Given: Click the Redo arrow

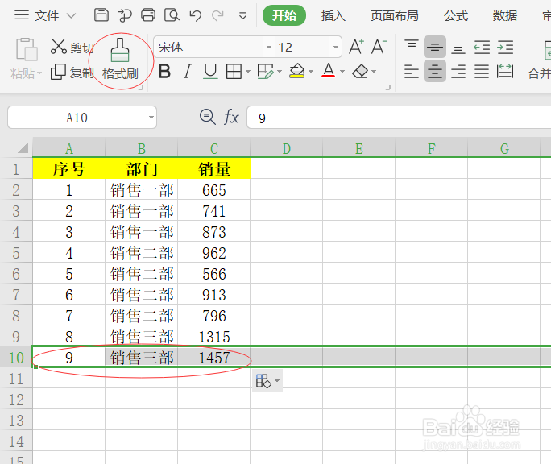Looking at the screenshot, I should pyautogui.click(x=217, y=15).
